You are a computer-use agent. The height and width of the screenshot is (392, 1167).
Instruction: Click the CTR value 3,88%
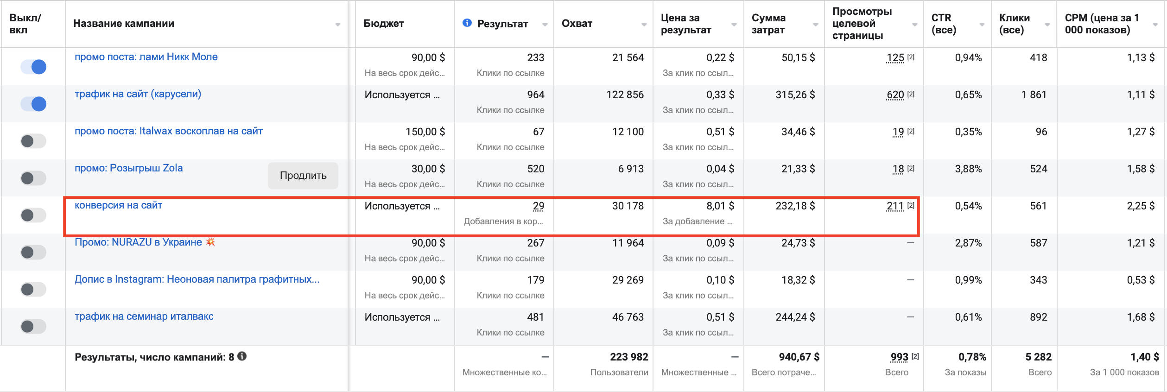coord(969,169)
